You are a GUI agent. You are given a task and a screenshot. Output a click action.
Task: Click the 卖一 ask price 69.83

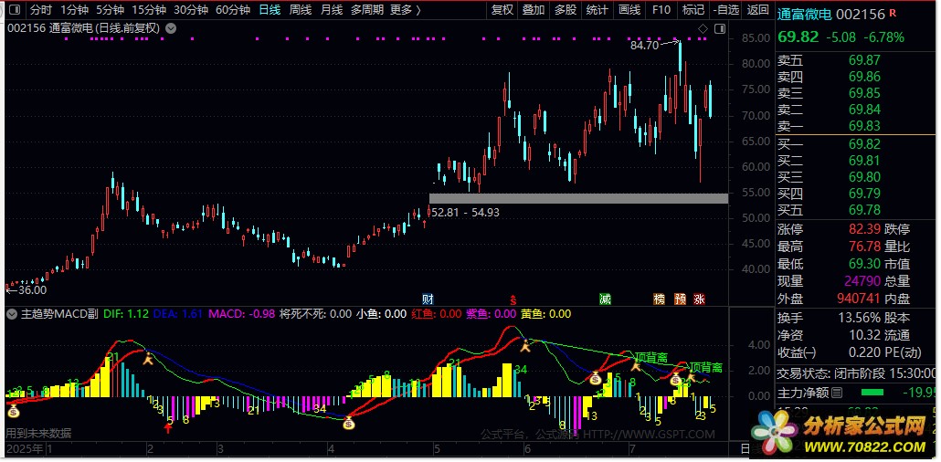[863, 125]
